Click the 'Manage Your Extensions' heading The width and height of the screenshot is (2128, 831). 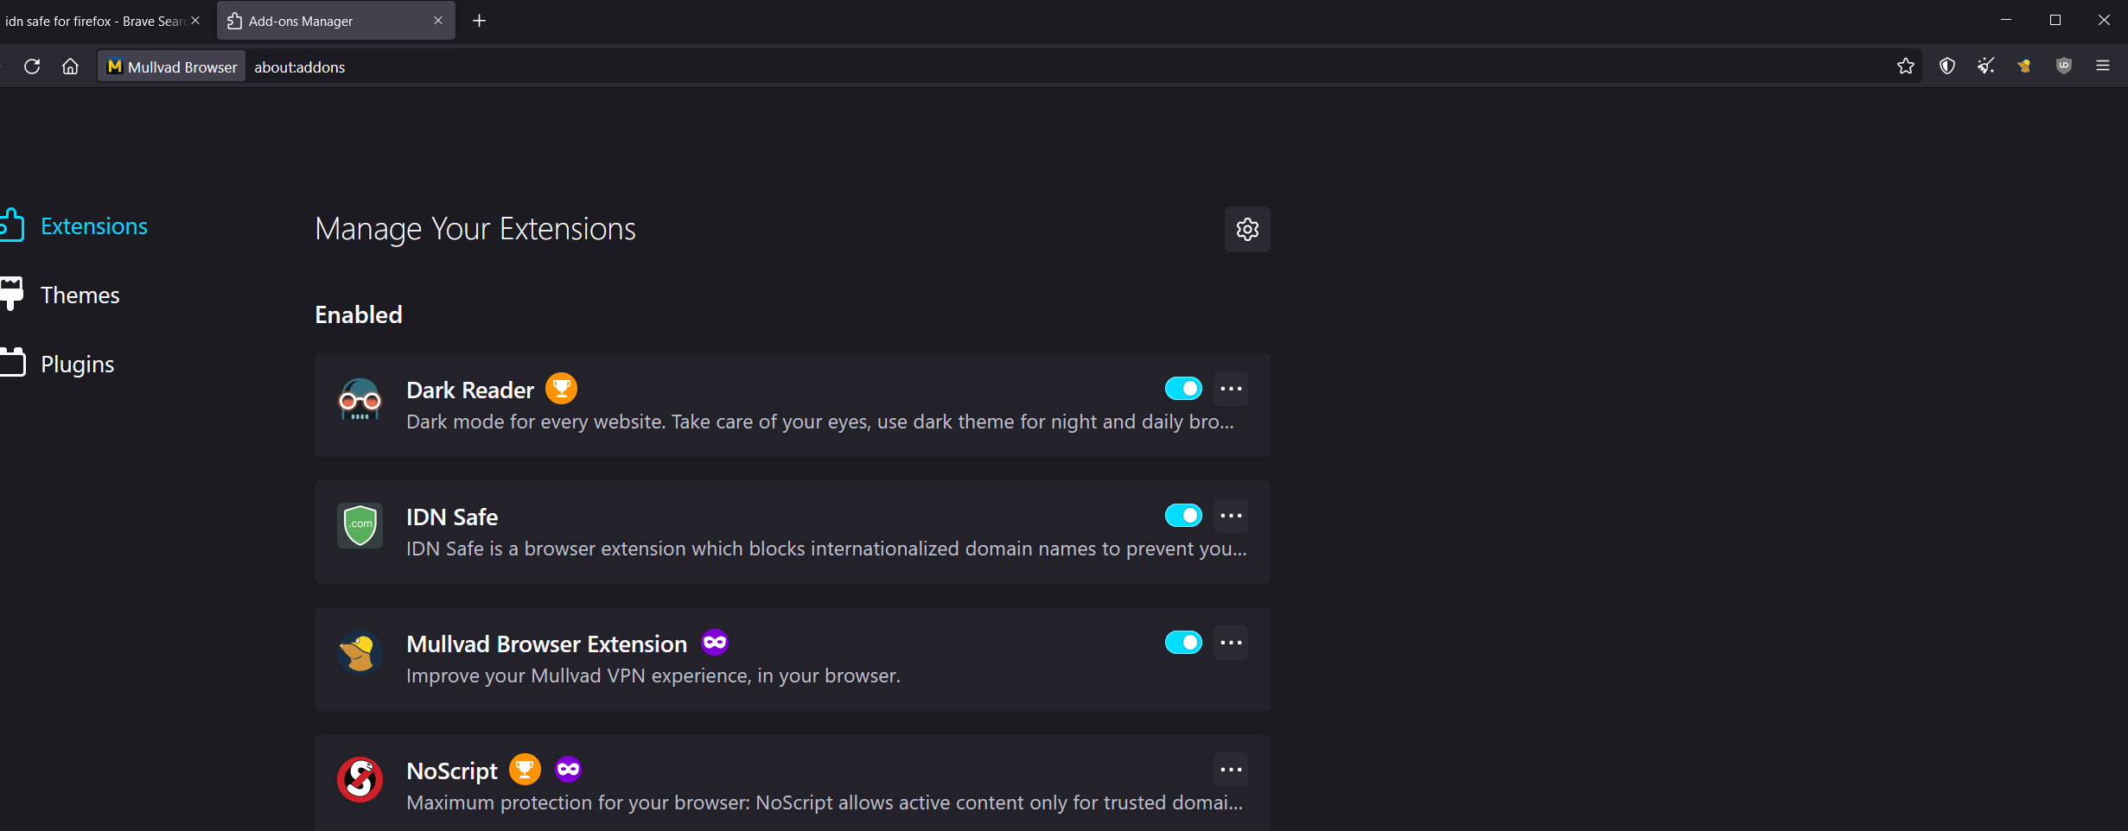pos(475,229)
